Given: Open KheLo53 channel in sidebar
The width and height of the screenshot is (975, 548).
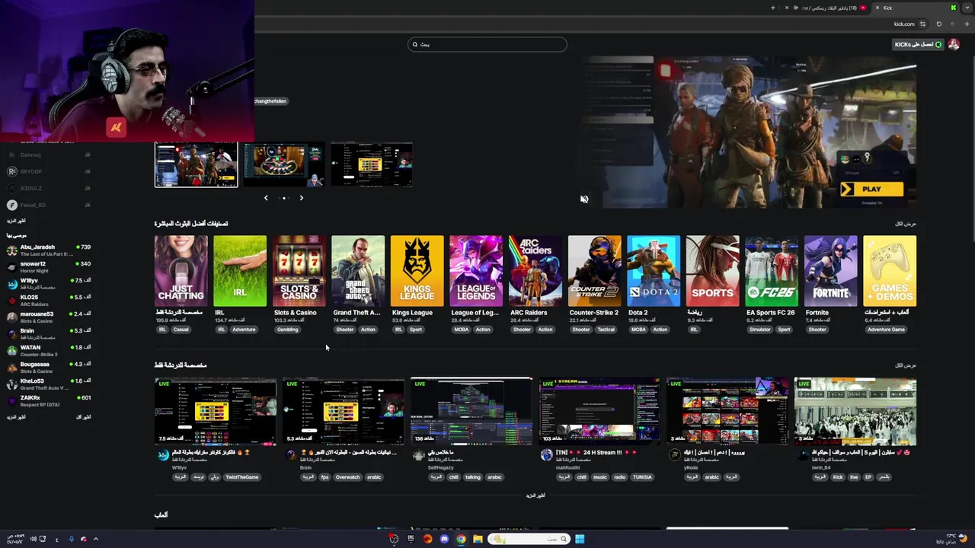Looking at the screenshot, I should point(49,384).
